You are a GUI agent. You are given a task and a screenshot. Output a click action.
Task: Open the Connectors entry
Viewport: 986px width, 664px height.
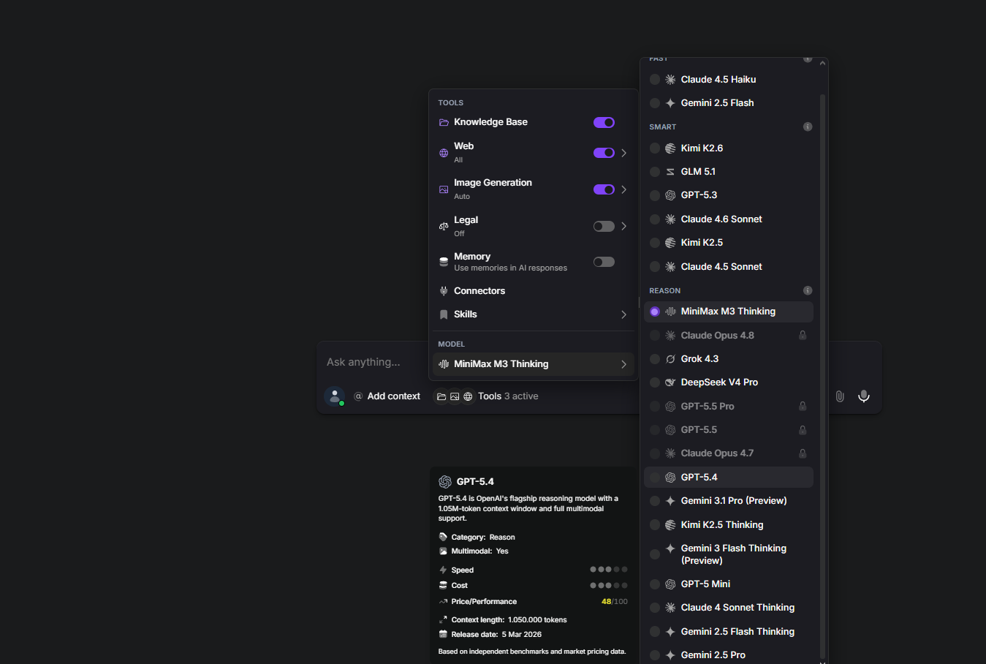pos(534,291)
